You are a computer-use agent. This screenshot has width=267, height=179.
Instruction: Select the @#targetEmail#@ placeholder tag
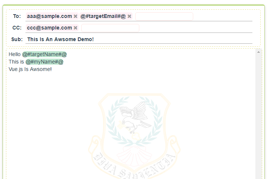coord(103,16)
